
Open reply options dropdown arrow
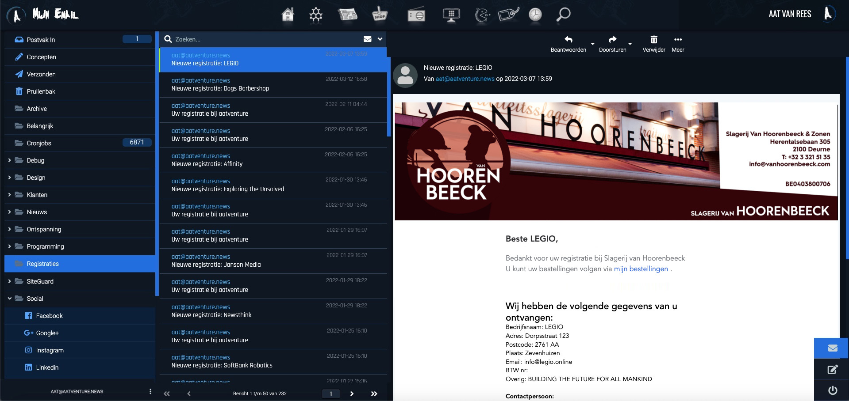(x=593, y=44)
